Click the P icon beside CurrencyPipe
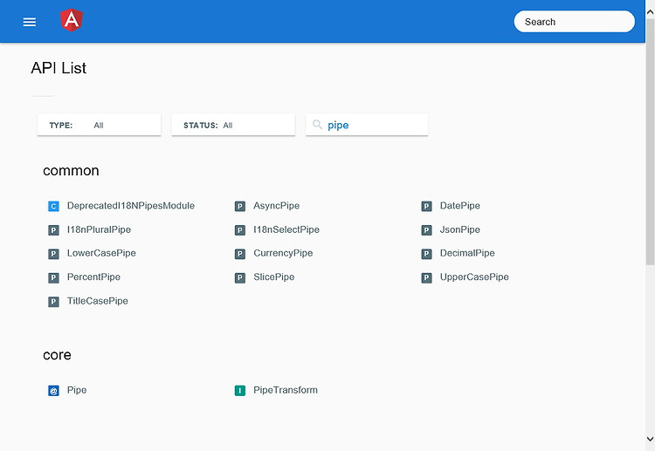Viewport: 655px width, 451px height. pos(240,254)
